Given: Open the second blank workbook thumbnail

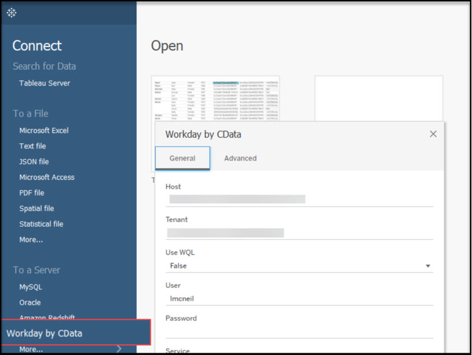Looking at the screenshot, I should click(x=378, y=99).
